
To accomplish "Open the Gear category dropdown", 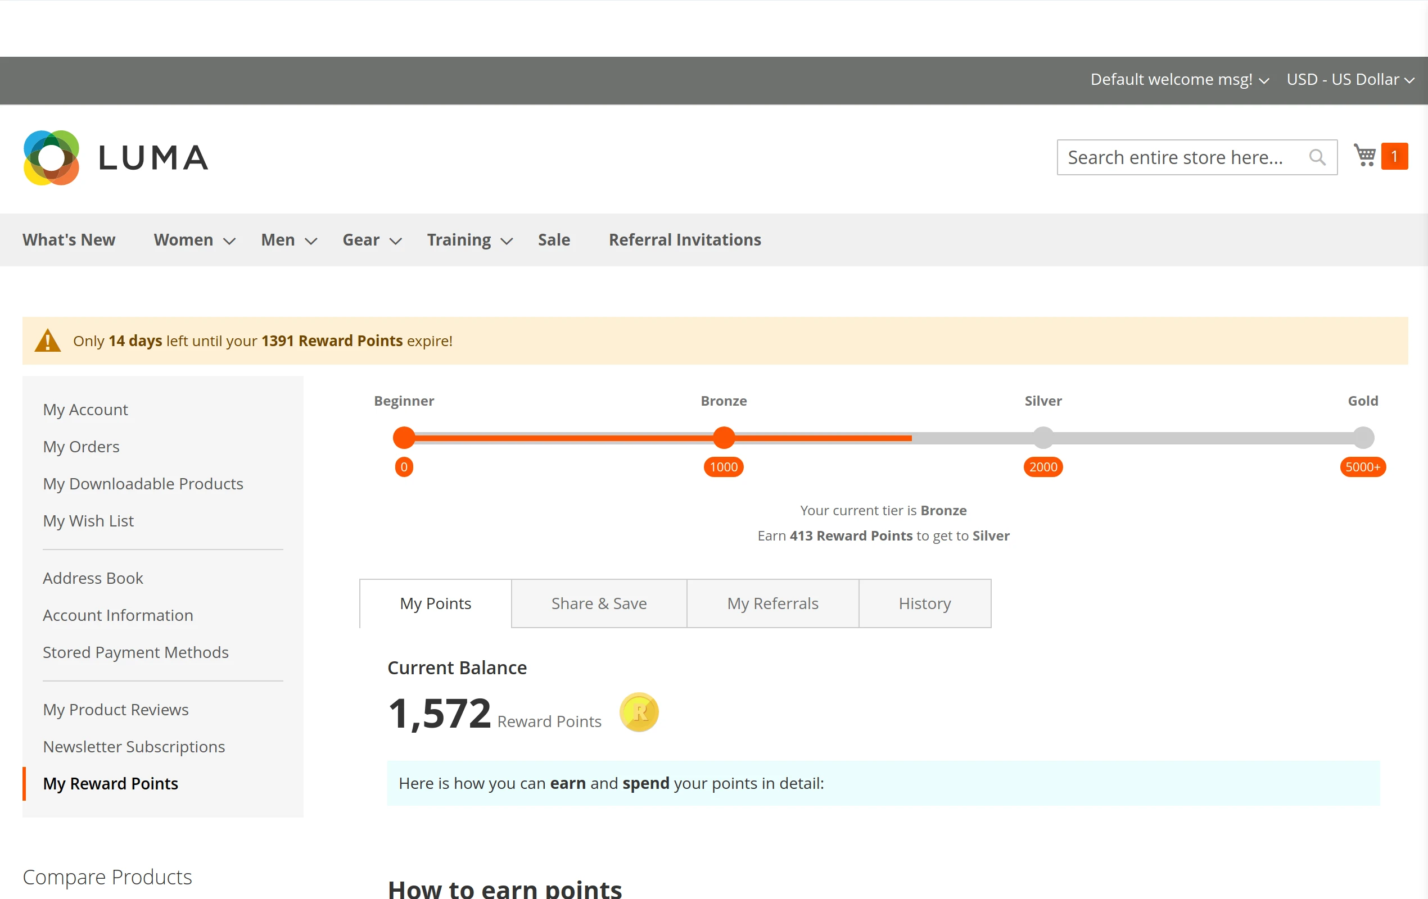I will click(396, 241).
